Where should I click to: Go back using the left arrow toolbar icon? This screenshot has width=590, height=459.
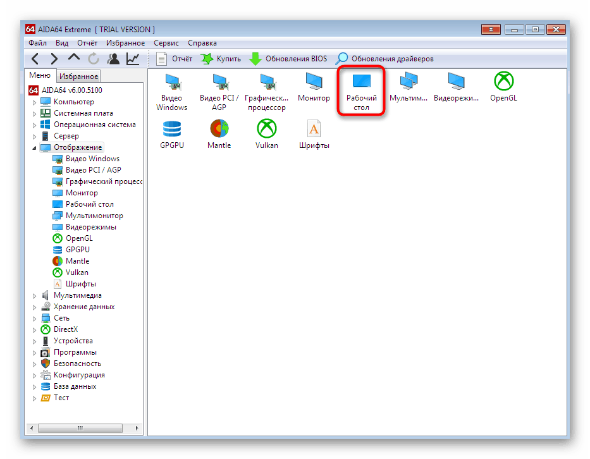35,59
